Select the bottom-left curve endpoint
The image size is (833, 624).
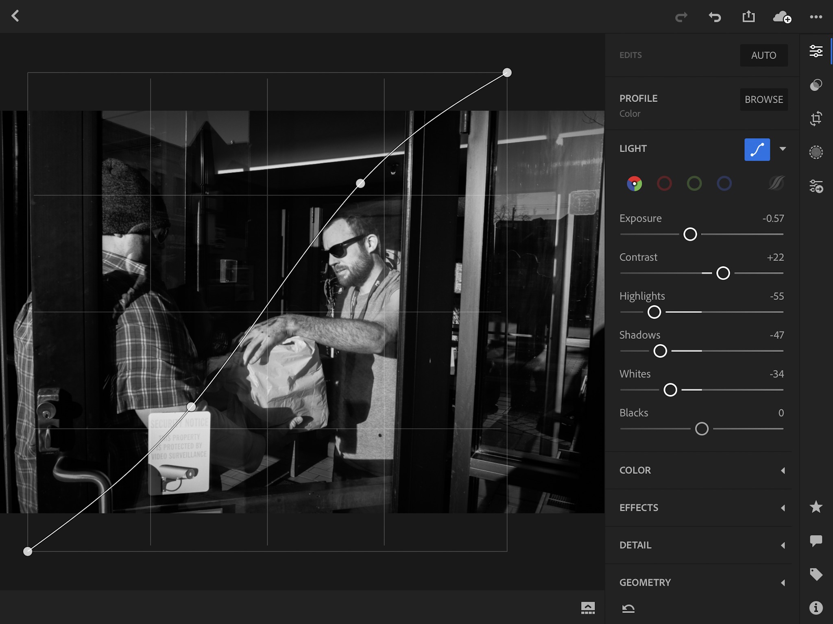point(28,551)
